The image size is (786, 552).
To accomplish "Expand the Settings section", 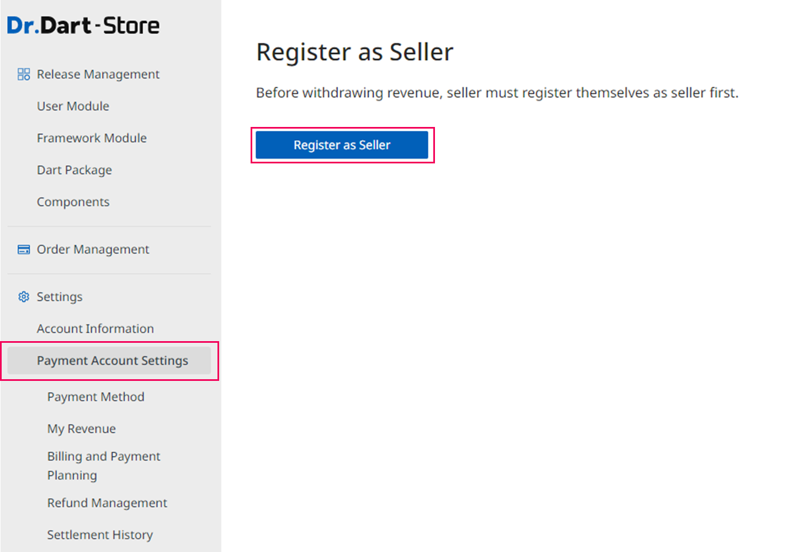I will 60,297.
